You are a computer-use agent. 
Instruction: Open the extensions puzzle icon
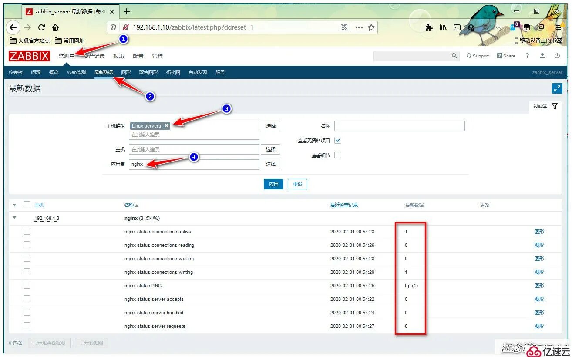429,27
